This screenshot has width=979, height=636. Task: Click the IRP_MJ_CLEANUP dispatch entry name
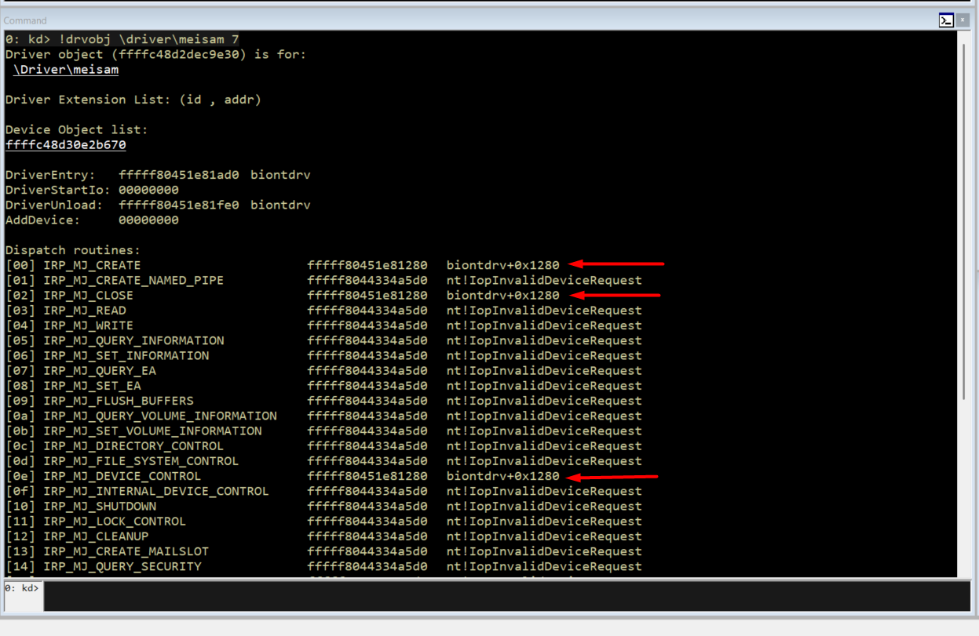tap(96, 536)
